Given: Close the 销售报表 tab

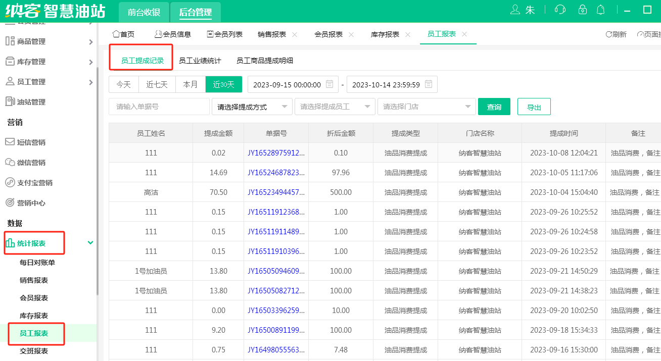Looking at the screenshot, I should pos(295,34).
